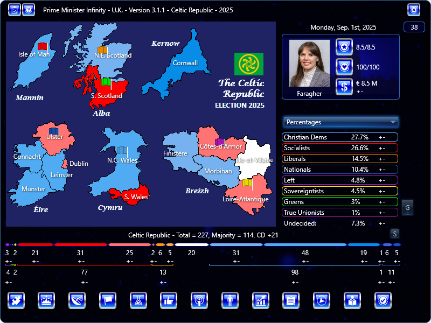
Task: Click the star icon beside 8.5/8.5
Action: pyautogui.click(x=344, y=48)
